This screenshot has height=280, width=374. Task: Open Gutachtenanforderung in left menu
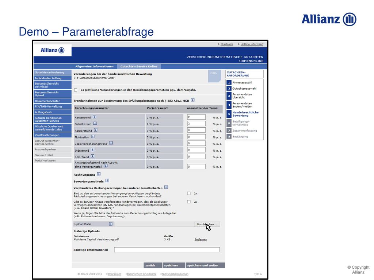click(x=53, y=73)
